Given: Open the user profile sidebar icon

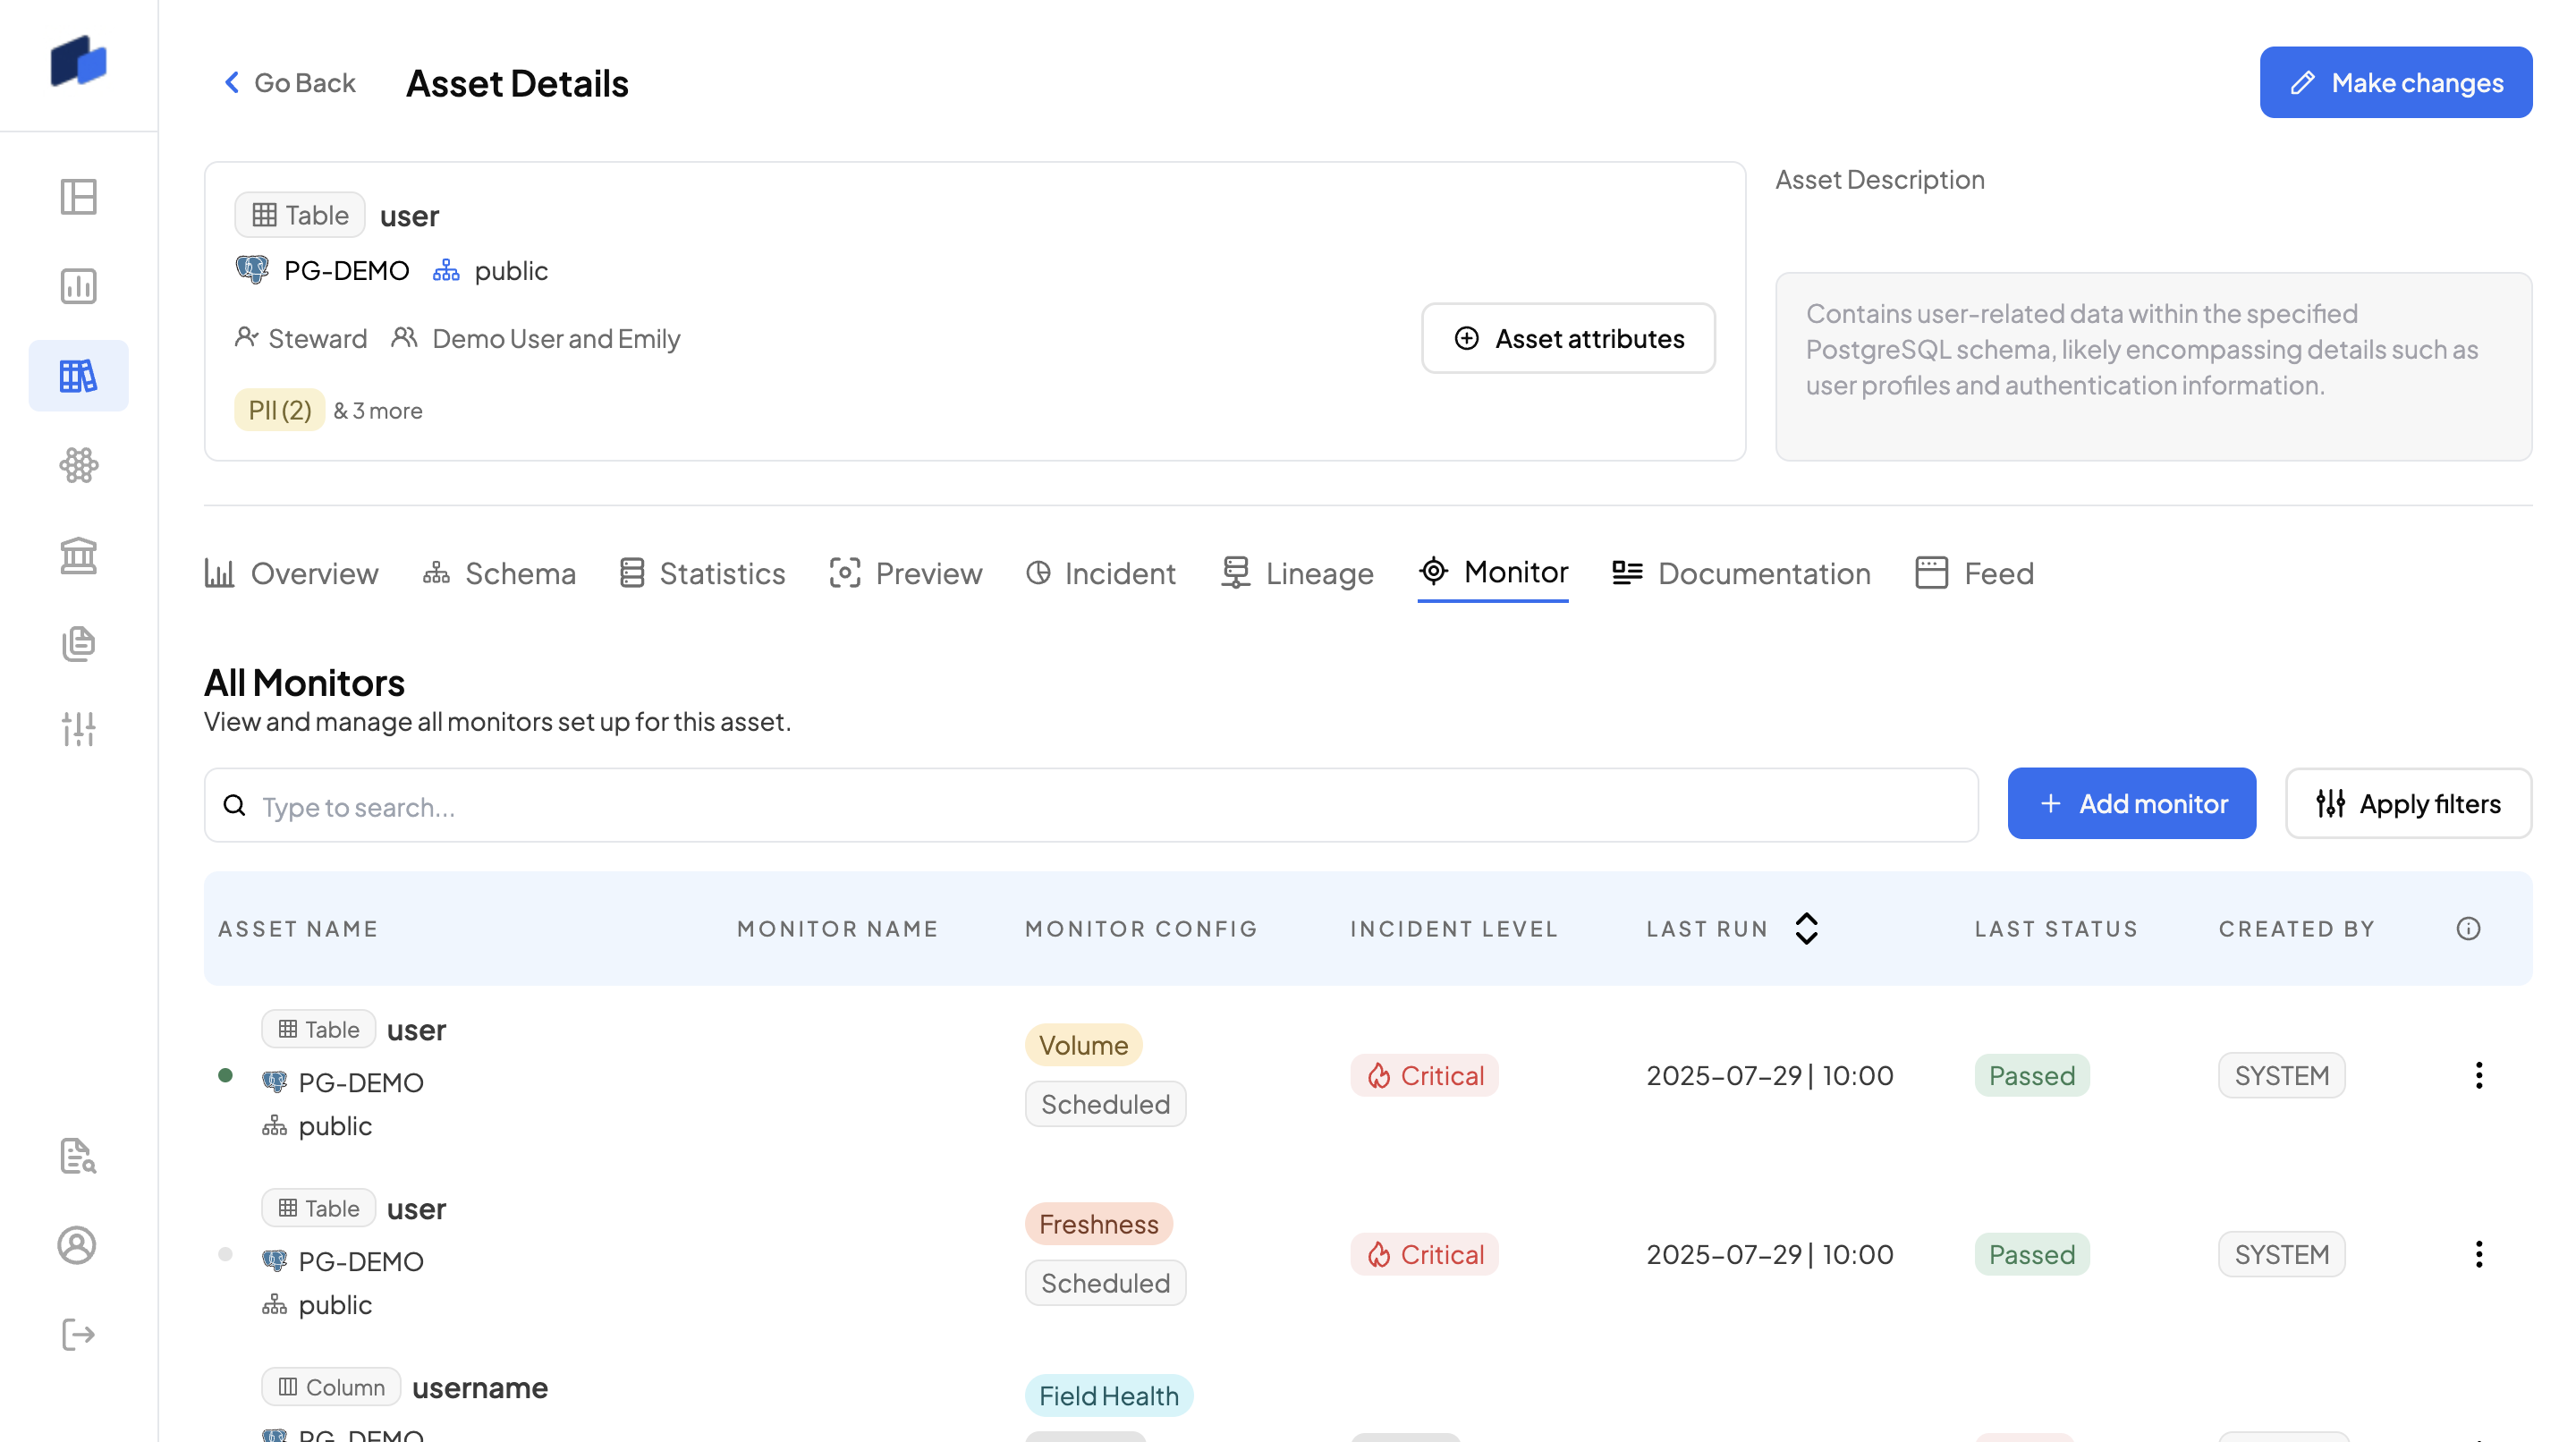Looking at the screenshot, I should [78, 1245].
